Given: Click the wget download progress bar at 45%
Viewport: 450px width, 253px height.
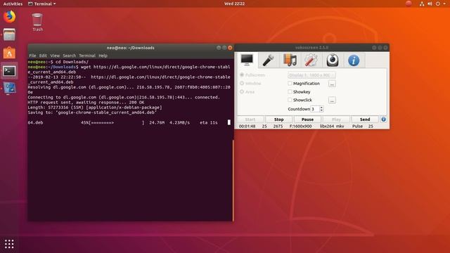Looking at the screenshot, I should (117, 122).
